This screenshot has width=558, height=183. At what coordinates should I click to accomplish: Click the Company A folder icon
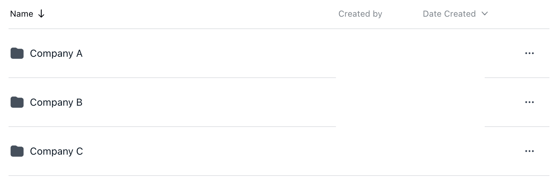click(17, 54)
